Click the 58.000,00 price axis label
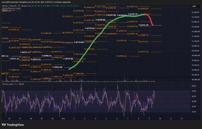This screenshot has height=129, width=202. click(196, 80)
